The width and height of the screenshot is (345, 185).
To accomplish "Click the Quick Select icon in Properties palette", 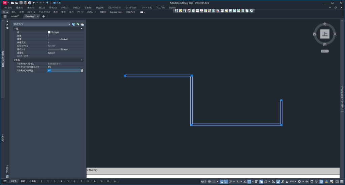I will pos(82,24).
